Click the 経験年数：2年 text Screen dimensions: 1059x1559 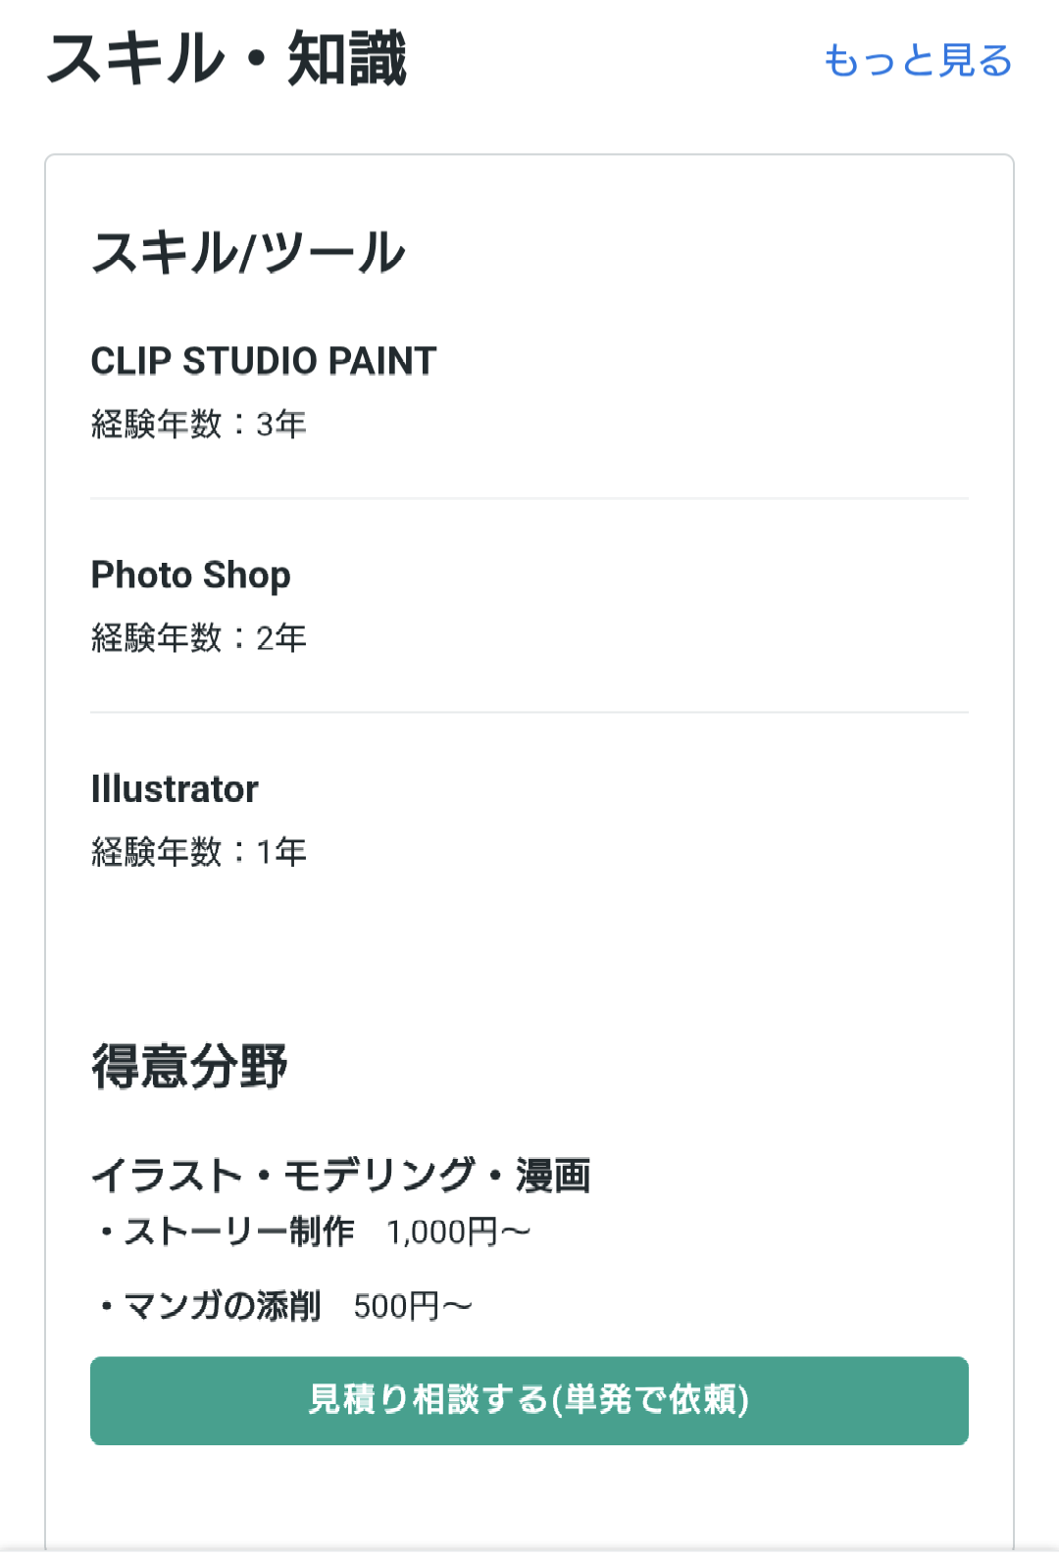tap(198, 638)
